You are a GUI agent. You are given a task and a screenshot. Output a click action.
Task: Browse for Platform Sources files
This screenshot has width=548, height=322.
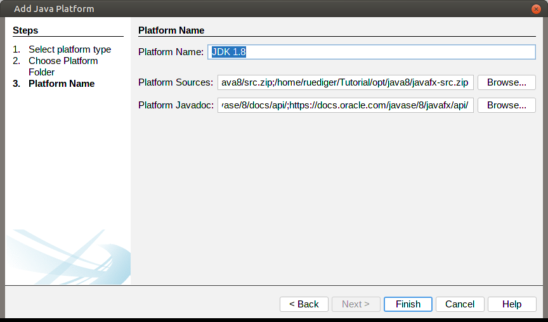point(506,82)
